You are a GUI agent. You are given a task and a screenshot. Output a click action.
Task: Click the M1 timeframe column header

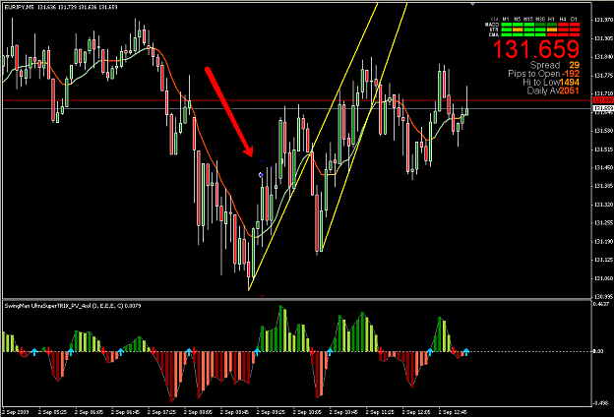tap(506, 20)
